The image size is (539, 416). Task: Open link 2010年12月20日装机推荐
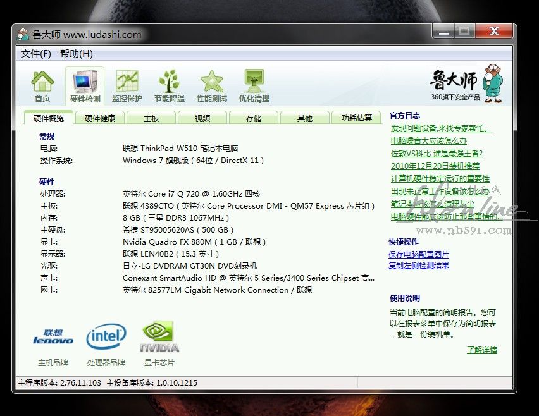coord(435,166)
